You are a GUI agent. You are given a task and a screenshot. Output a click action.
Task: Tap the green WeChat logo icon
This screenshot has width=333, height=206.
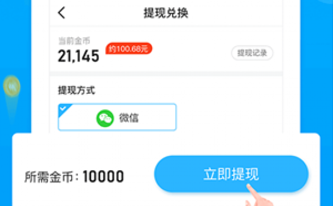[x=105, y=118]
